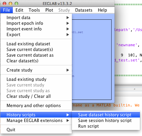The width and height of the screenshot is (142, 136).
Task: Expand the History scripts submenu
Action: point(36,115)
